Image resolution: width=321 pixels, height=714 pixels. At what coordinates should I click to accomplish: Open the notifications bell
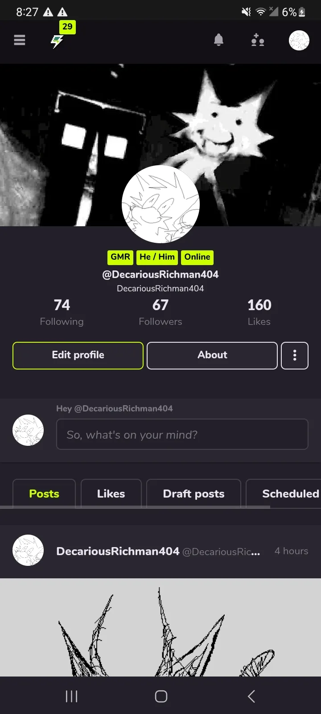pyautogui.click(x=218, y=40)
